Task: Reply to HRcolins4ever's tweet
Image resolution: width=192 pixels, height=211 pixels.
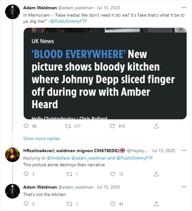Action: tap(26, 174)
